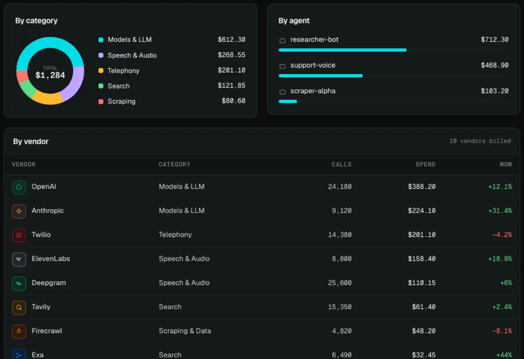The width and height of the screenshot is (524, 359).
Task: Click the Exa vendor icon
Action: [19, 355]
